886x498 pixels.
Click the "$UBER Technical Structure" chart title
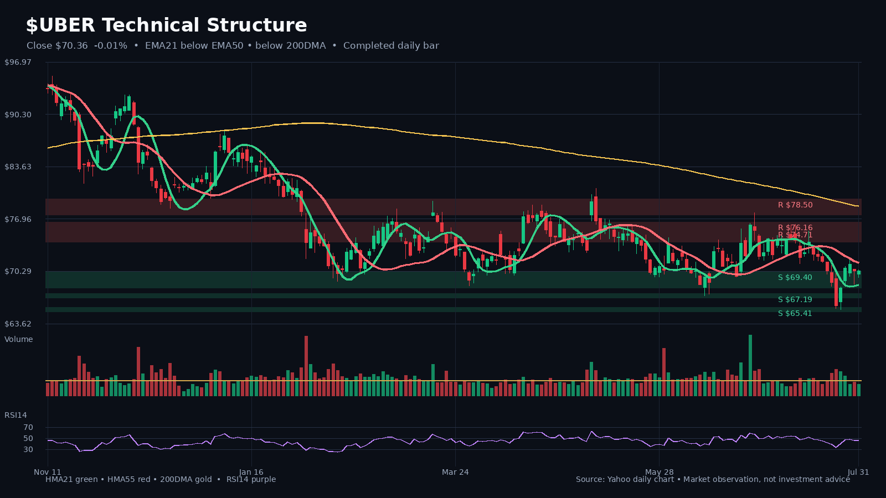166,25
